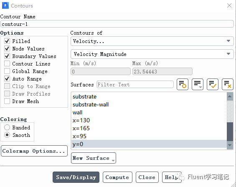Select the Banded coloring radio button

click(7, 127)
